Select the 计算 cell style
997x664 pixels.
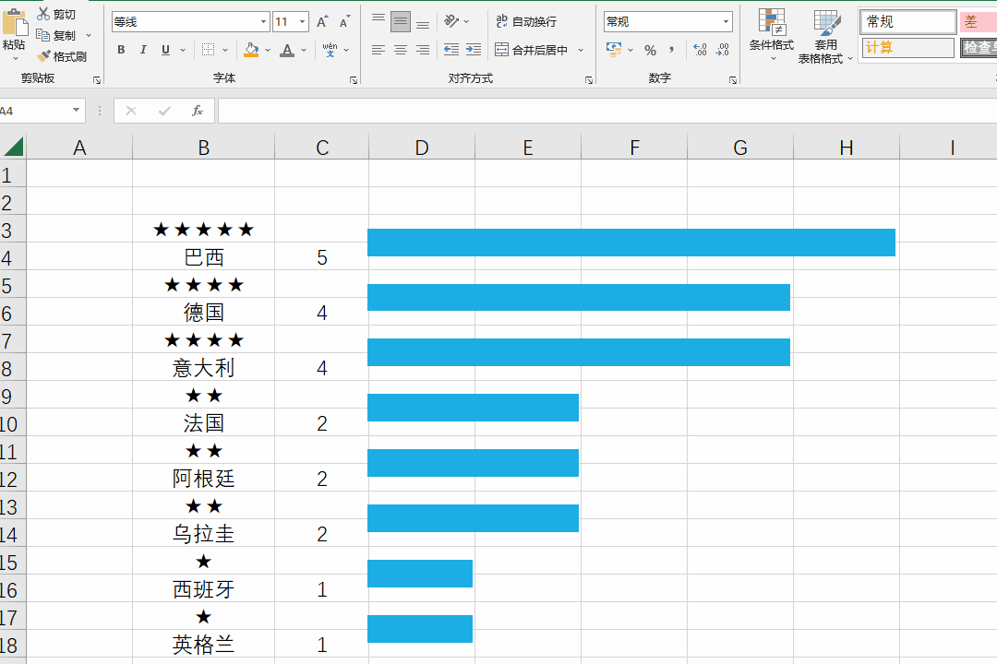908,48
